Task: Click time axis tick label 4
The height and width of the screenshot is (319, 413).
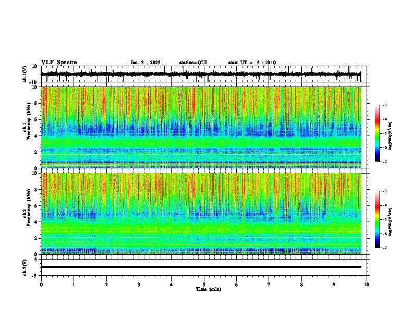Action: point(172,285)
